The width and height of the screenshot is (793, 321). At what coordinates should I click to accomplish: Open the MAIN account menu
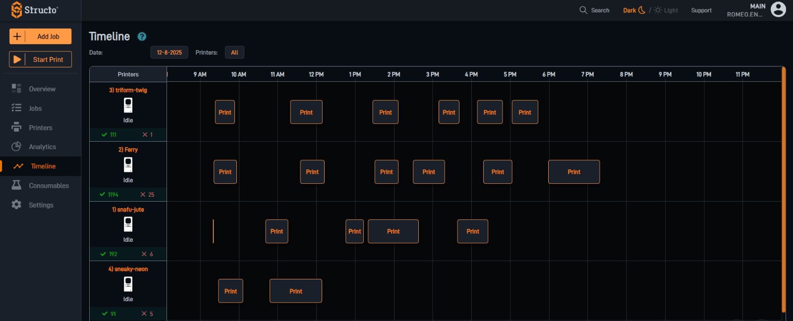(745, 10)
